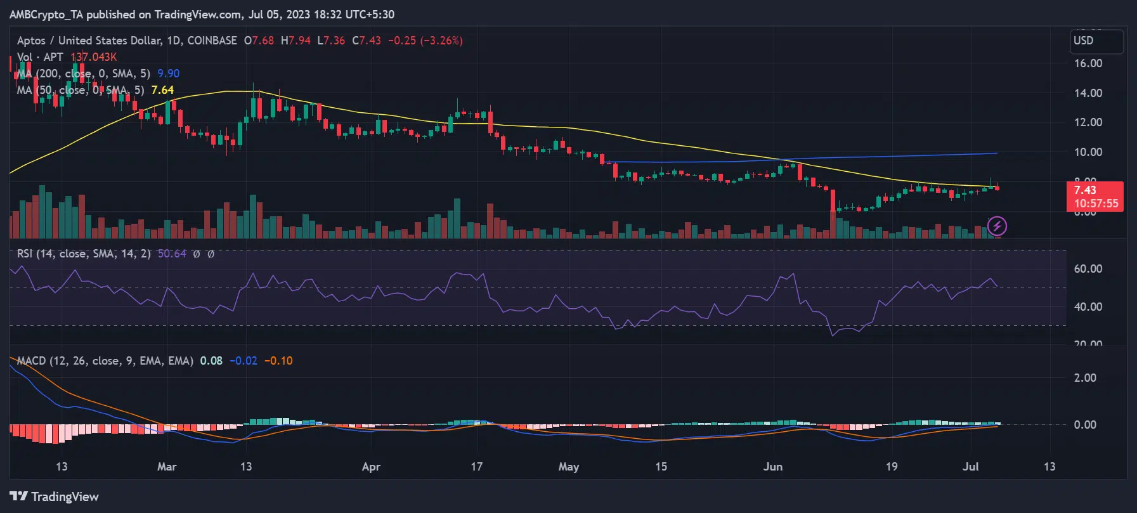The image size is (1137, 513).
Task: Click the MA 50 value 7.64
Action: pyautogui.click(x=162, y=90)
